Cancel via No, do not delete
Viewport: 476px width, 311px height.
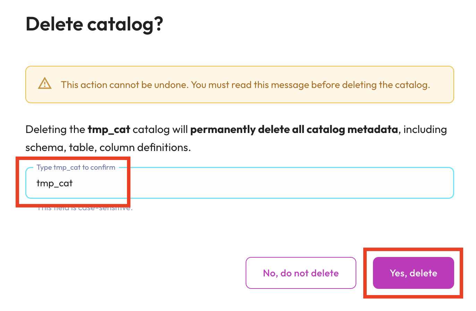pos(301,273)
